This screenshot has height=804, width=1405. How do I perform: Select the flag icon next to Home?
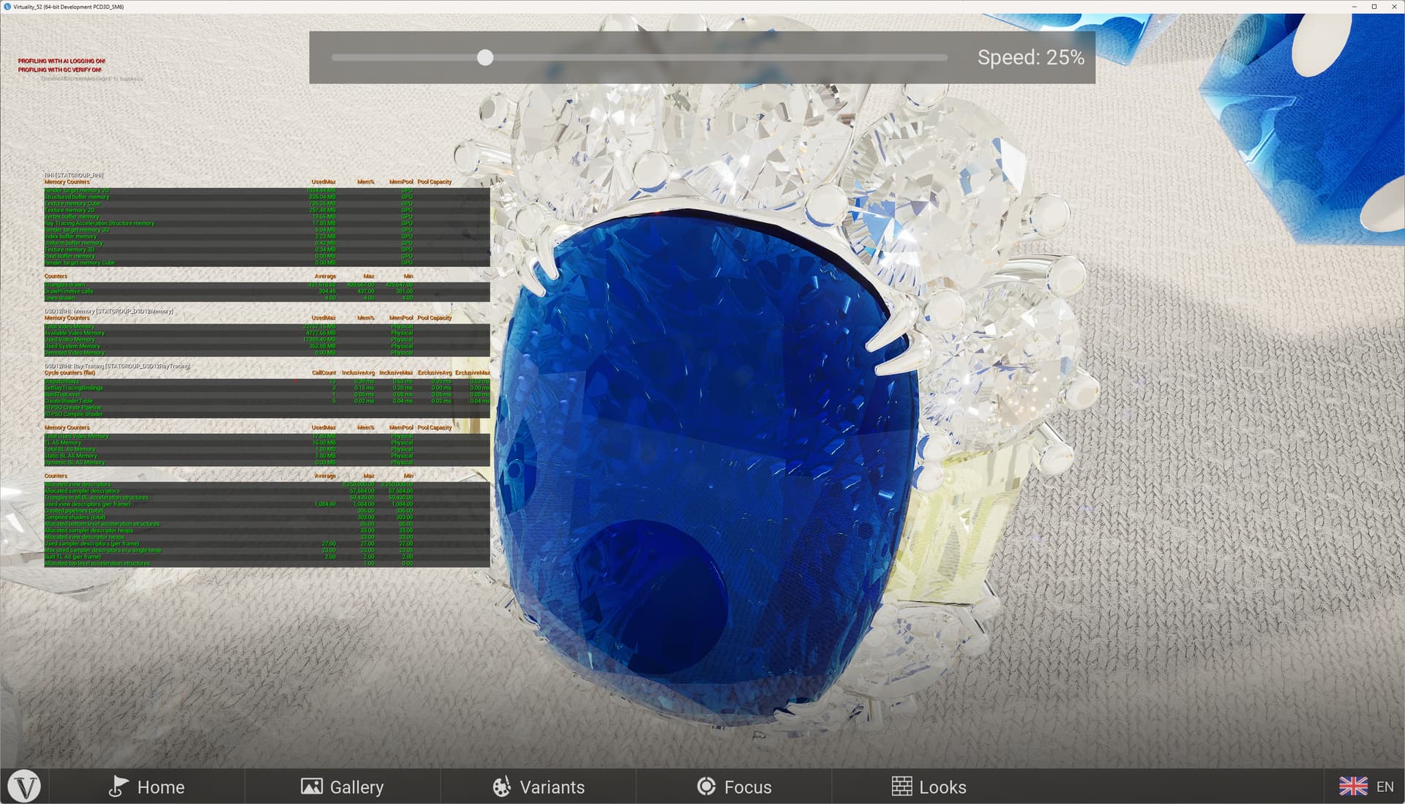coord(119,786)
